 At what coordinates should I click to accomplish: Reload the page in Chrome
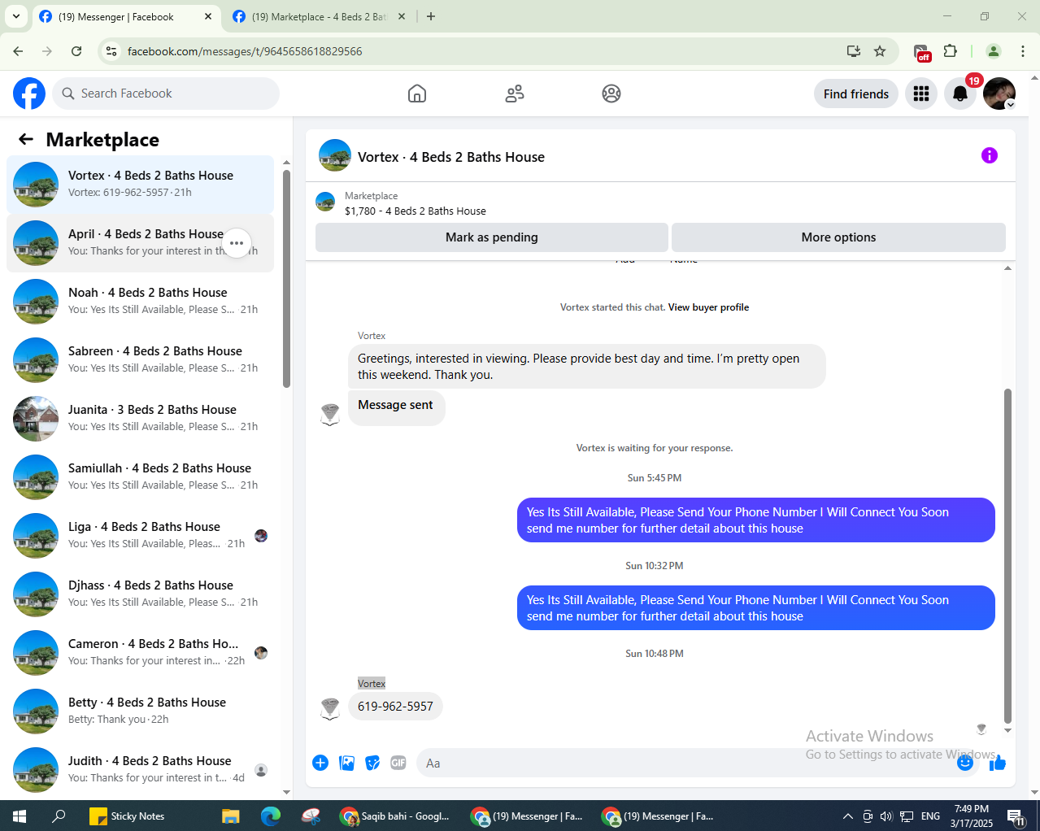(x=76, y=51)
